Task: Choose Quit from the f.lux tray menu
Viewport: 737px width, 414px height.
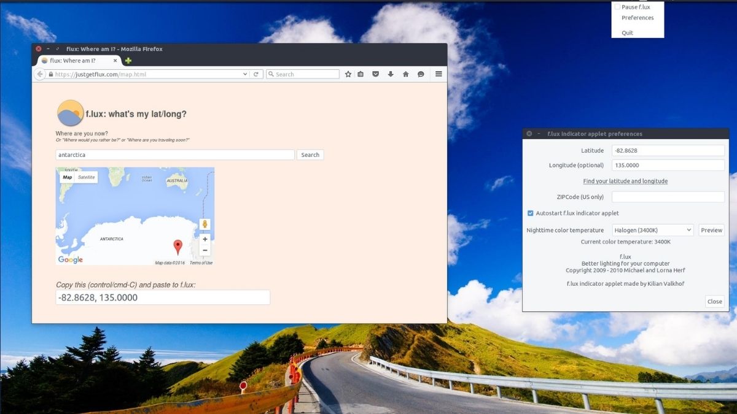Action: click(627, 33)
